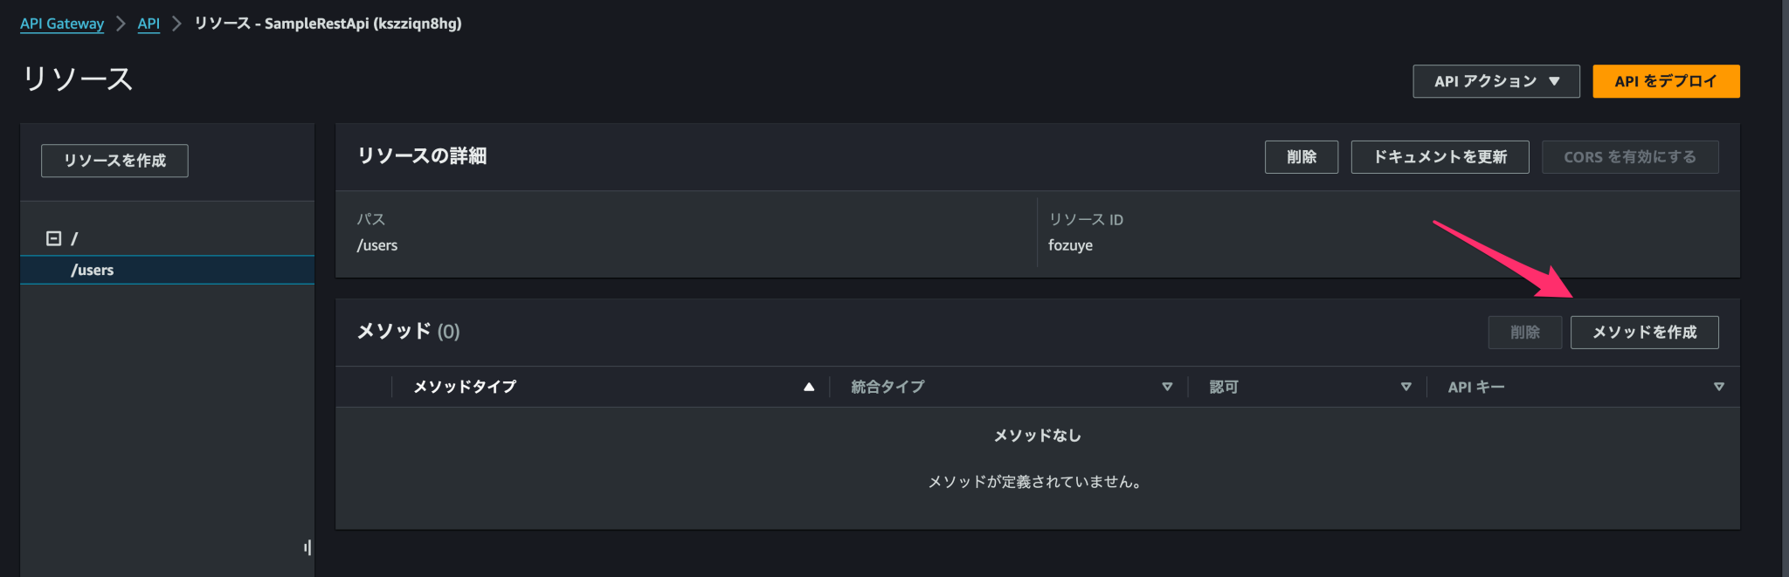This screenshot has width=1789, height=577.
Task: Click the API キー column sort arrow
Action: 1719,387
